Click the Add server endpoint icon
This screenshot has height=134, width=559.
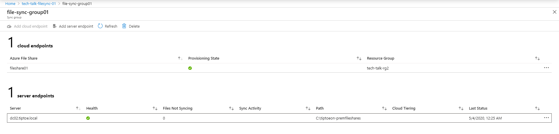(55, 26)
